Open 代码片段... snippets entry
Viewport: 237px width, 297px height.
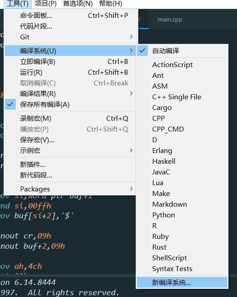click(71, 26)
